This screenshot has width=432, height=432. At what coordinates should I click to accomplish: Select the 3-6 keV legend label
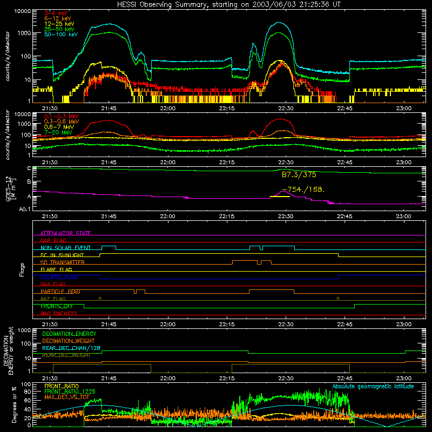pos(56,13)
